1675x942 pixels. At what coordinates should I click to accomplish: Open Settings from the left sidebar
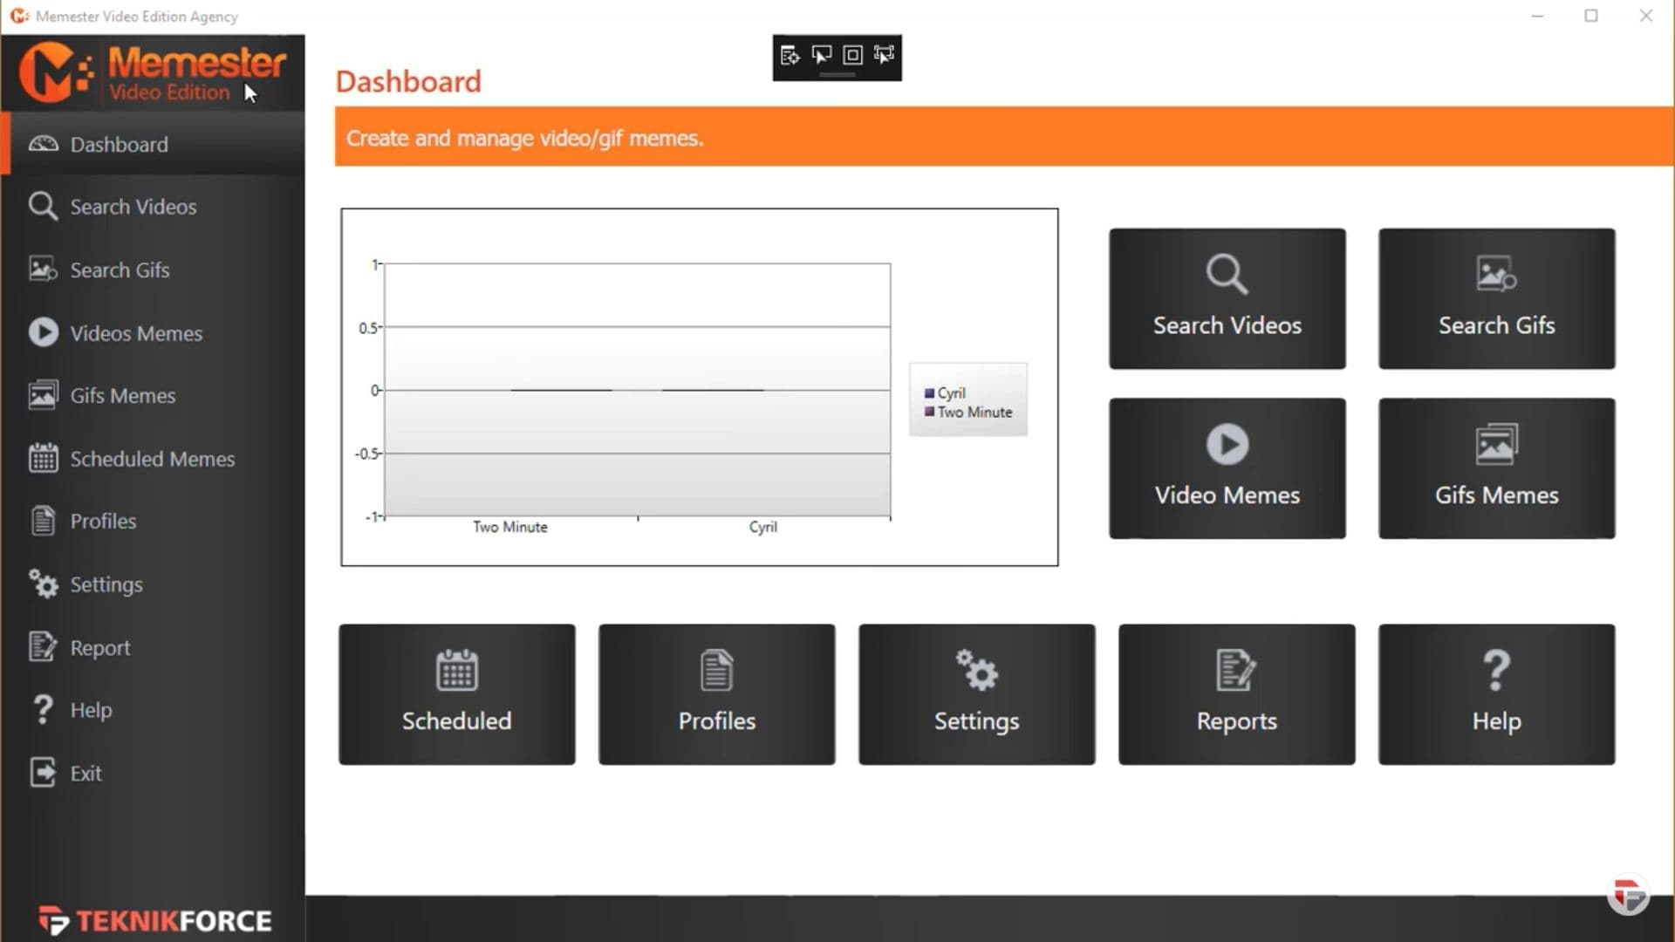pyautogui.click(x=153, y=584)
